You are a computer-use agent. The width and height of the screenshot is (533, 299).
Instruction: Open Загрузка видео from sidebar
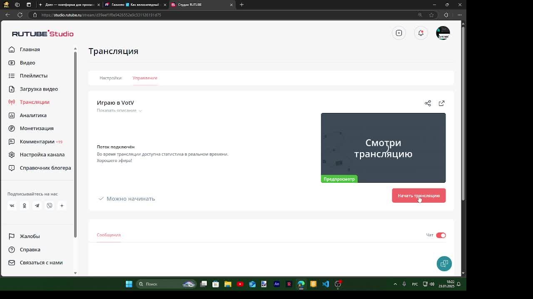(33, 89)
